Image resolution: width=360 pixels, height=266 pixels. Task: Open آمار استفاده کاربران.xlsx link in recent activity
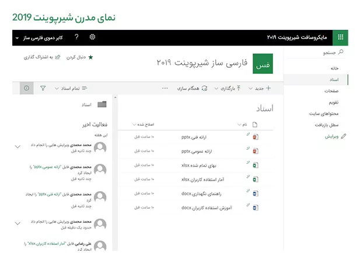point(47,243)
